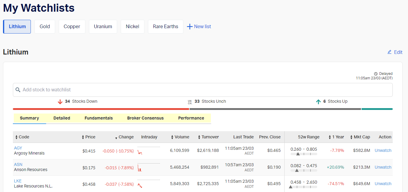Open LKE intraday sparkline chart
Viewport: 408px width, 192px height.
[149, 184]
